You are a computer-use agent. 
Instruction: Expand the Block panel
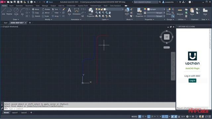click(130, 20)
